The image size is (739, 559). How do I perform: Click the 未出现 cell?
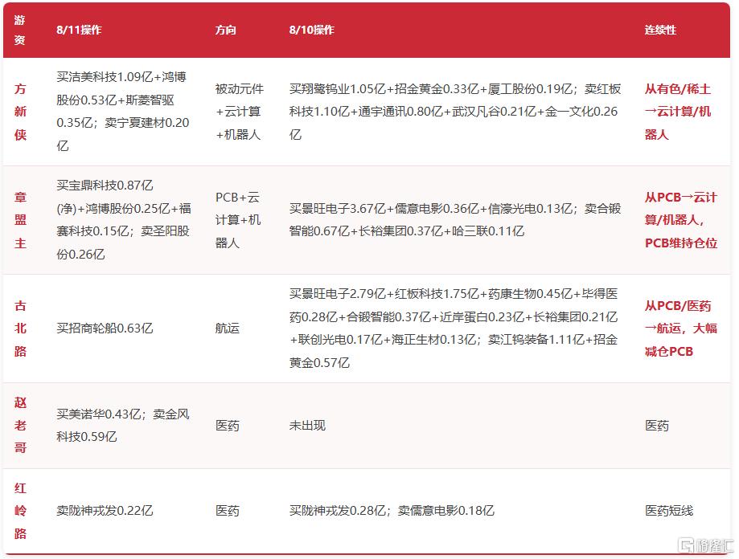tap(307, 426)
